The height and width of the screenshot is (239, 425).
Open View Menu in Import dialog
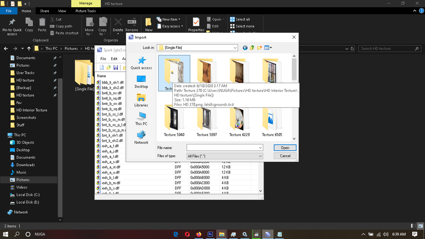tap(268, 48)
